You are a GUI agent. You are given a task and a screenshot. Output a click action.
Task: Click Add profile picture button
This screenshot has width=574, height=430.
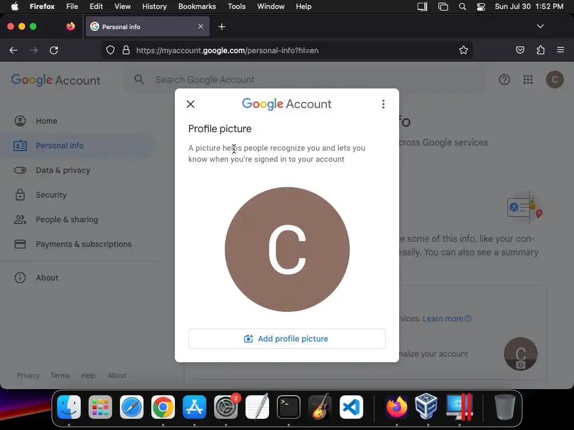(286, 339)
